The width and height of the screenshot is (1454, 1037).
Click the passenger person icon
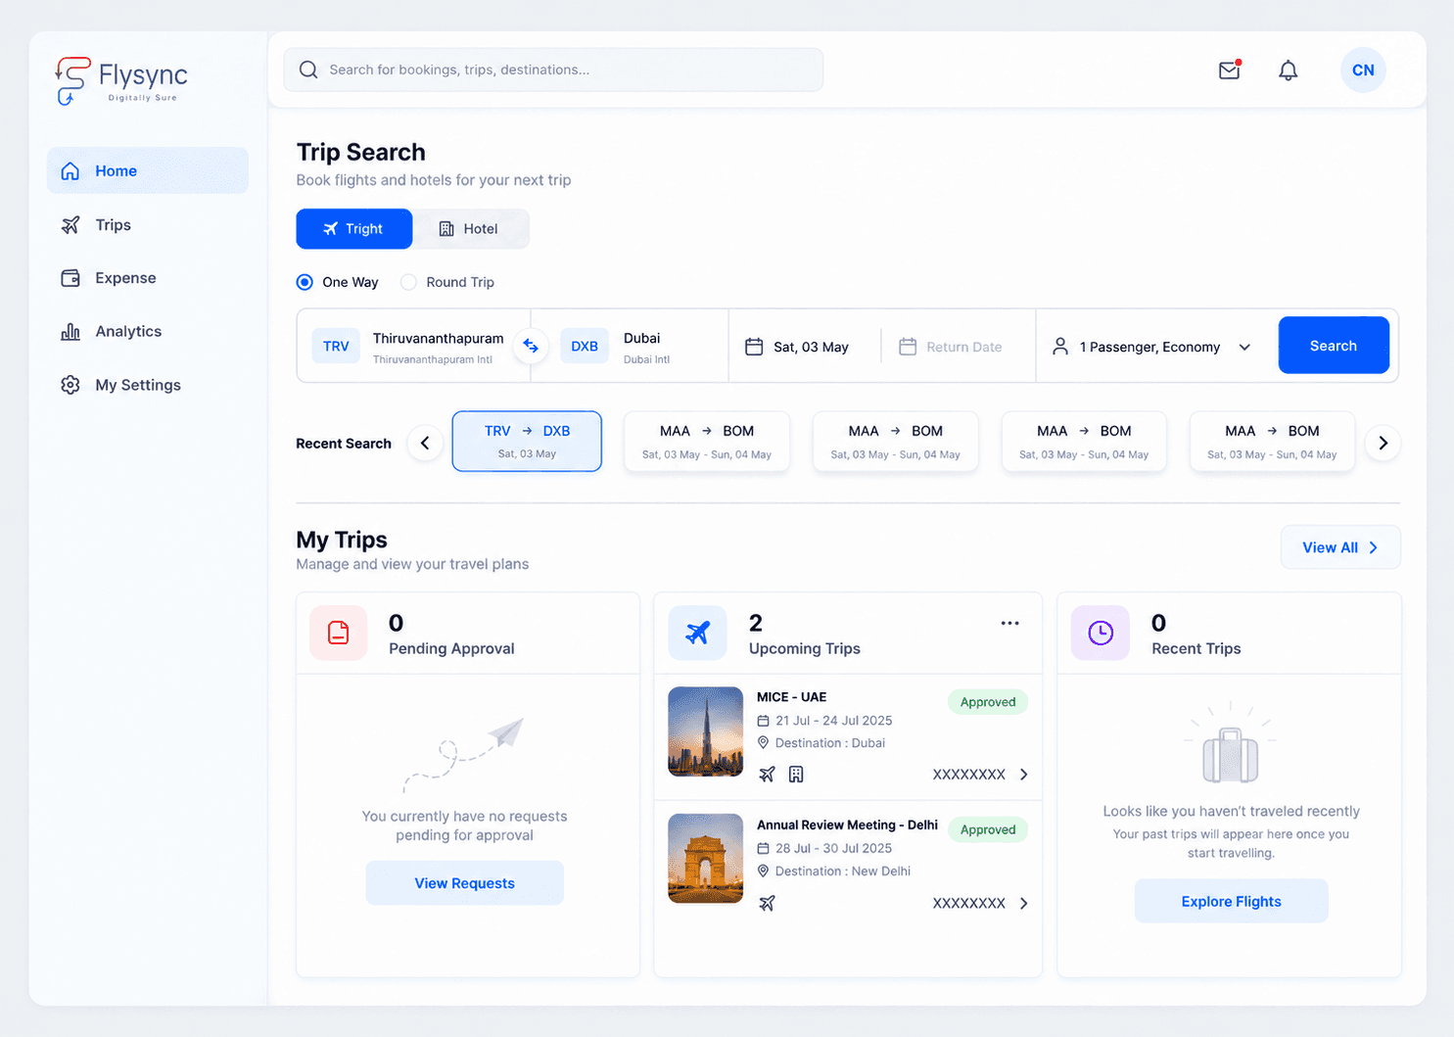point(1060,347)
